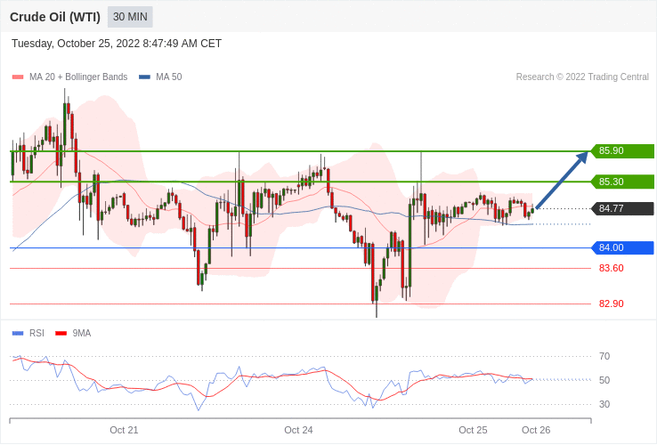The height and width of the screenshot is (445, 657).
Task: Click the RSI legend color swatch
Action: (x=18, y=334)
